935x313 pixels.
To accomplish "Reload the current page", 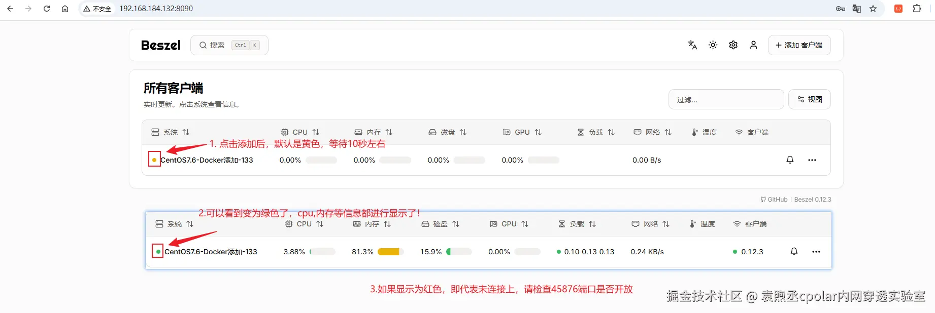I will [47, 9].
